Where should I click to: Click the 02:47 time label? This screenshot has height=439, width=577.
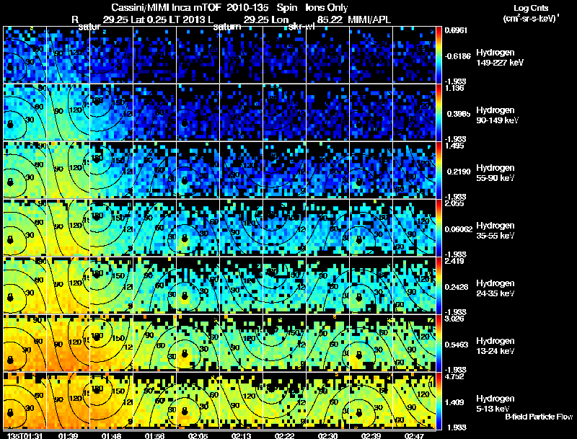coord(414,435)
